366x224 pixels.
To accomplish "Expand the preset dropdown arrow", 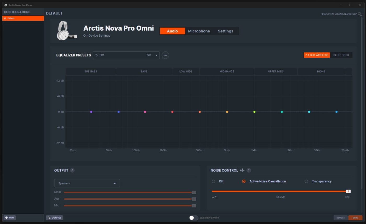I will [156, 55].
